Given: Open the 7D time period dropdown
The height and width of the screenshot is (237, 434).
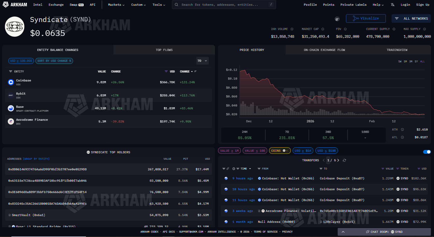Looking at the screenshot, I should pos(202,61).
